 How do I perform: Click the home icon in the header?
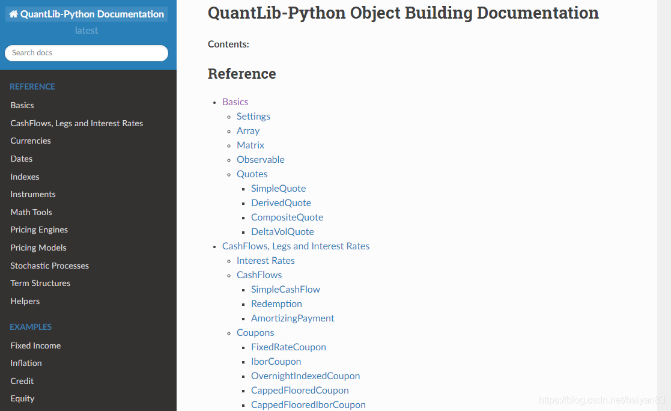[13, 14]
